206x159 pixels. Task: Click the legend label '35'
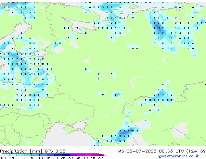(78, 158)
